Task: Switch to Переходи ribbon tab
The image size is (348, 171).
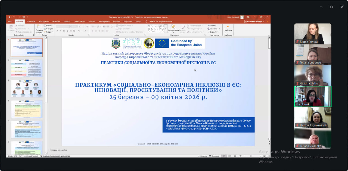Action: click(56, 21)
